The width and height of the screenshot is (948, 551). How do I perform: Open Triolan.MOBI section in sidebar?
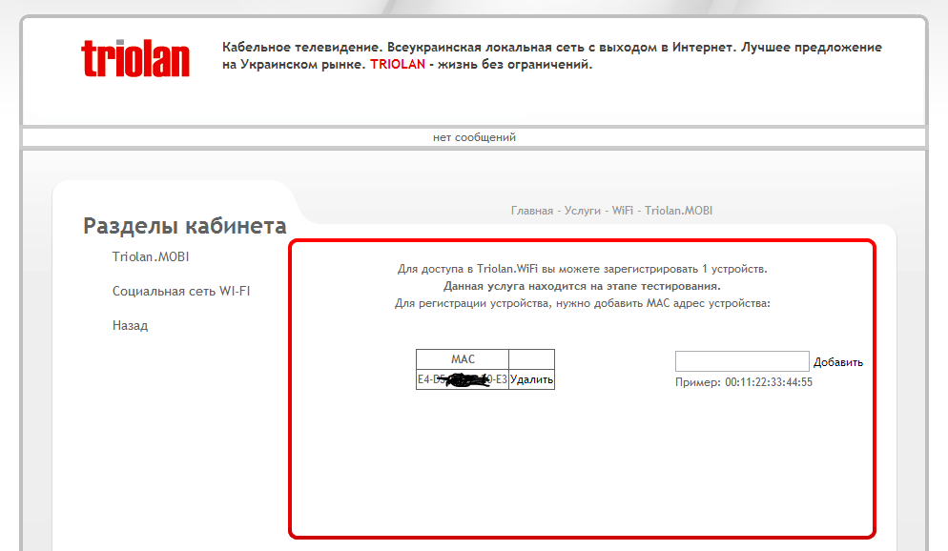pos(151,256)
